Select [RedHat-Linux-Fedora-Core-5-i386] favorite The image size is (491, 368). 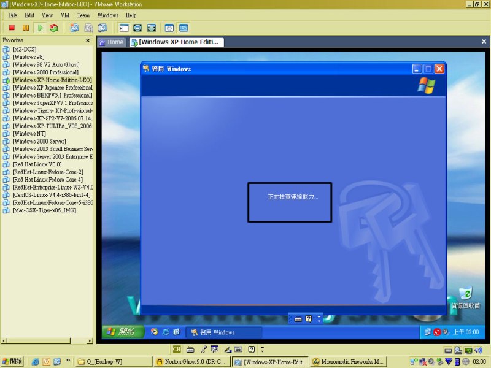point(53,203)
